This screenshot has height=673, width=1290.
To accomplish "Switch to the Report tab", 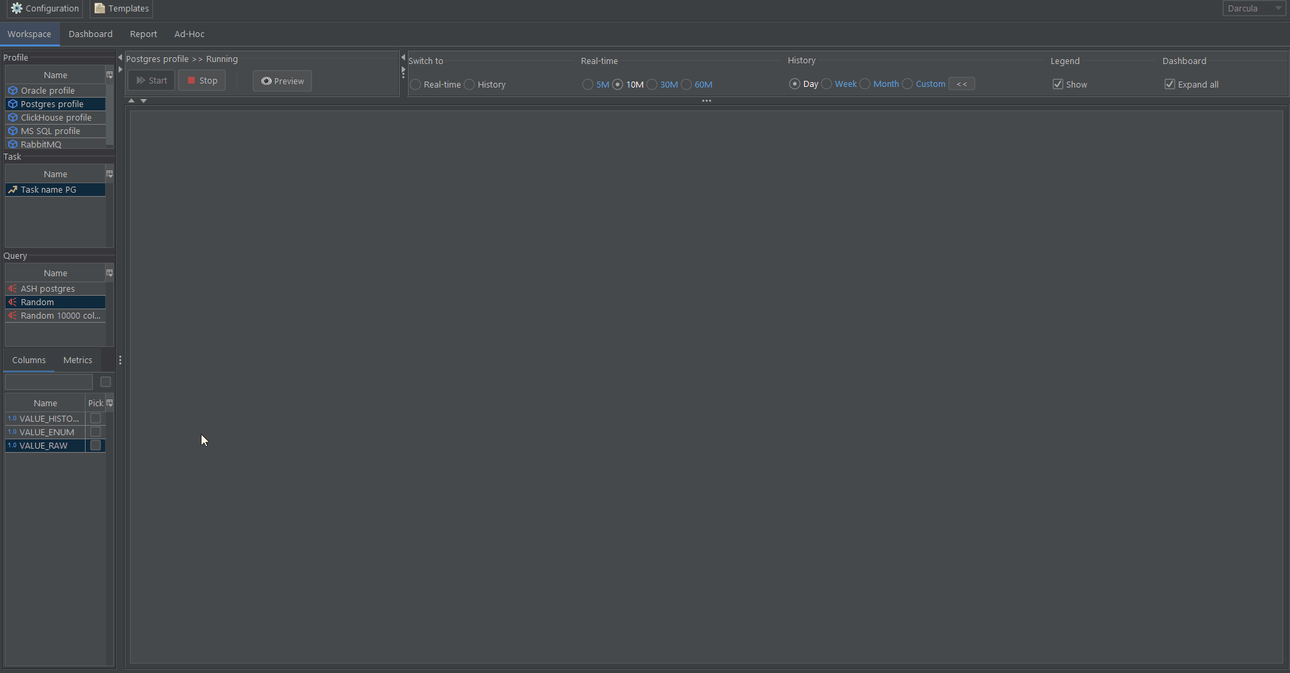I will pos(144,34).
